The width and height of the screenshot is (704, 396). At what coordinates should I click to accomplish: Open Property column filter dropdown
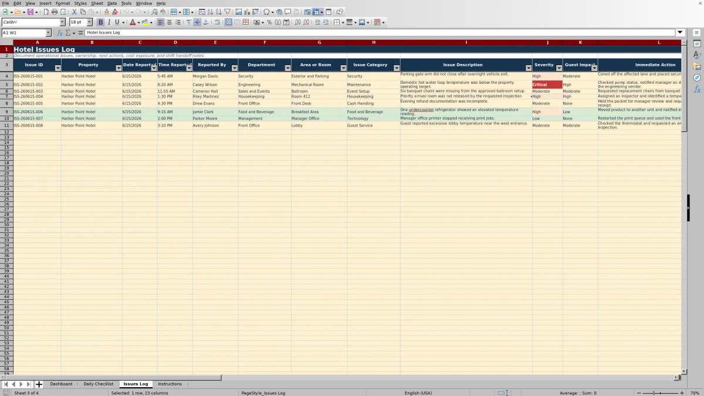[x=119, y=68]
